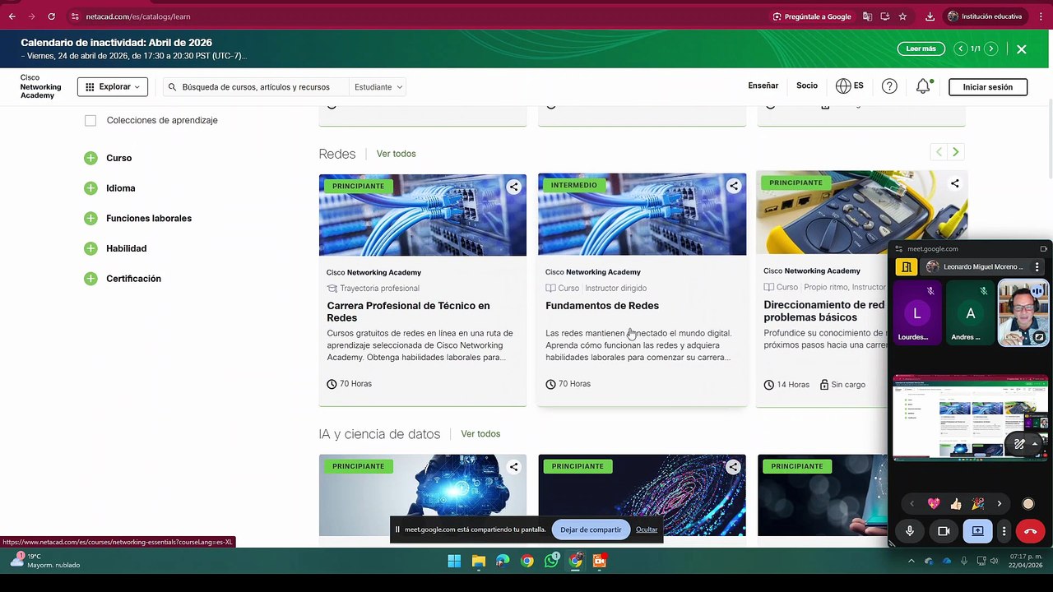Open the Institución educativa profile chip
The height and width of the screenshot is (592, 1053).
[x=986, y=16]
